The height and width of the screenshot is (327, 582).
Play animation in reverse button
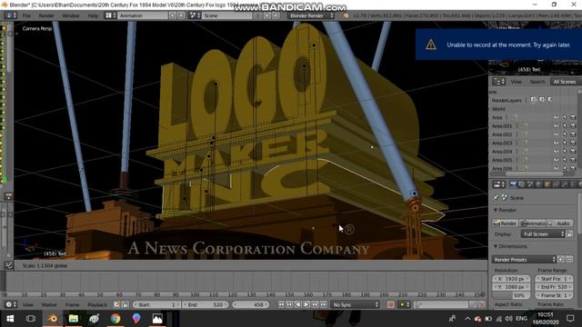click(298, 305)
